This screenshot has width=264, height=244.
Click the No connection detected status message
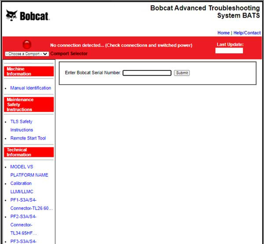121,45
